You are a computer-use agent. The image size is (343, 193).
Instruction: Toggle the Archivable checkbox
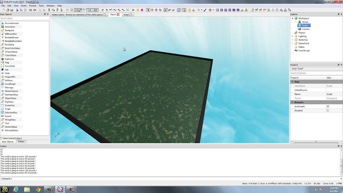pos(328,106)
